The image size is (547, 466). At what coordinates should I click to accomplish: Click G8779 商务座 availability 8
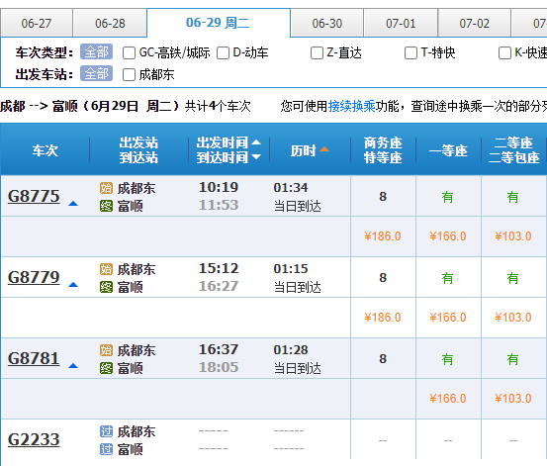383,277
